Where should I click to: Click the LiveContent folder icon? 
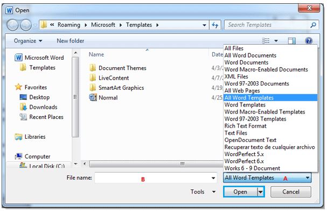pos(93,77)
